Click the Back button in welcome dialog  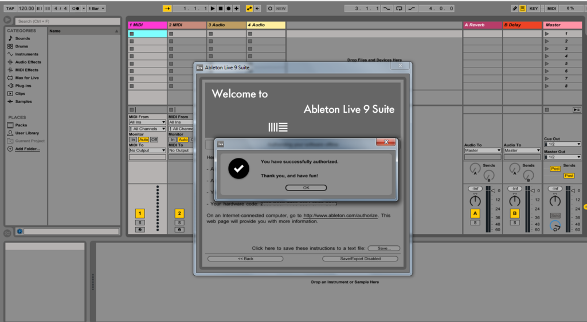tap(245, 259)
